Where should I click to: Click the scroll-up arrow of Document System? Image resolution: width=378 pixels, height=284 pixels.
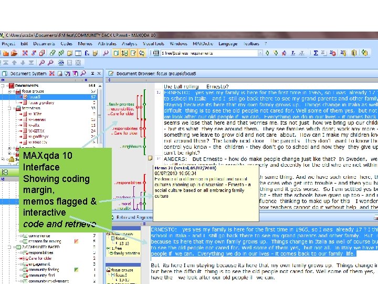[x=100, y=86]
